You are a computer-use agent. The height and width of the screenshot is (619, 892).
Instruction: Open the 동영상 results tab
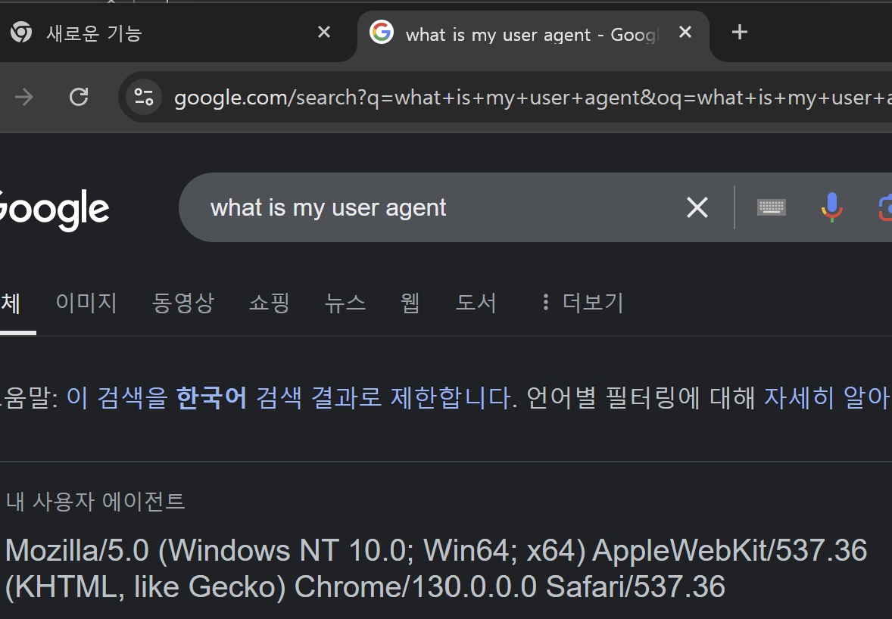pyautogui.click(x=183, y=303)
